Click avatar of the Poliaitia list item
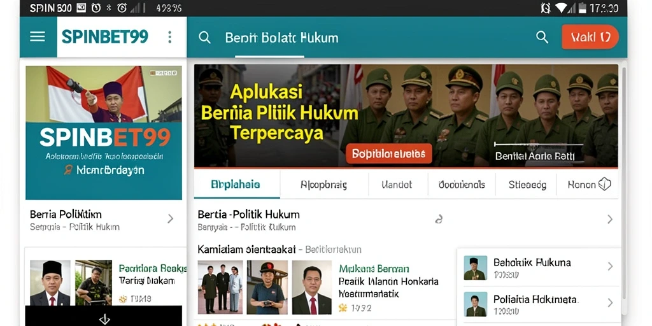The width and height of the screenshot is (652, 326). (475, 304)
